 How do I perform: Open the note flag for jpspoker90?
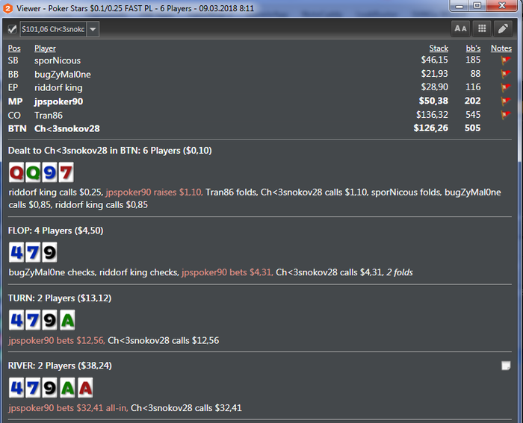[x=506, y=101]
